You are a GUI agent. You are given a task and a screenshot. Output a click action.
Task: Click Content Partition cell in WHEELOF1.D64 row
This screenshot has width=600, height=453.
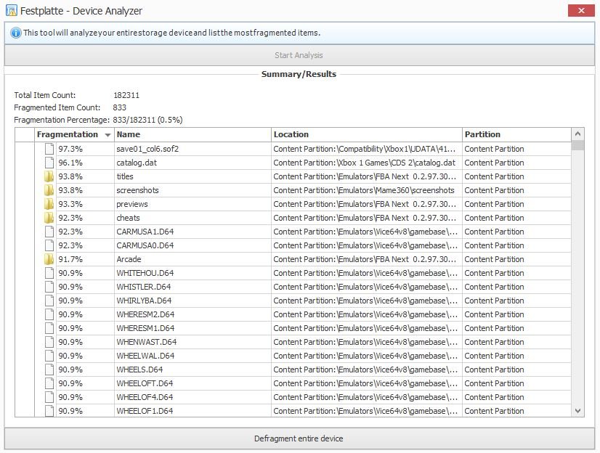tap(516, 411)
